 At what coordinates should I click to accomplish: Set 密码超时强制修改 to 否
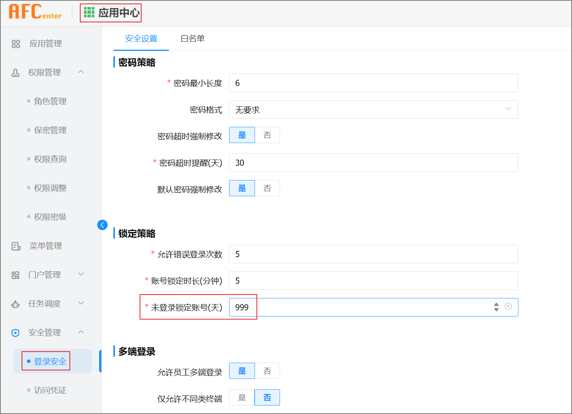click(267, 135)
